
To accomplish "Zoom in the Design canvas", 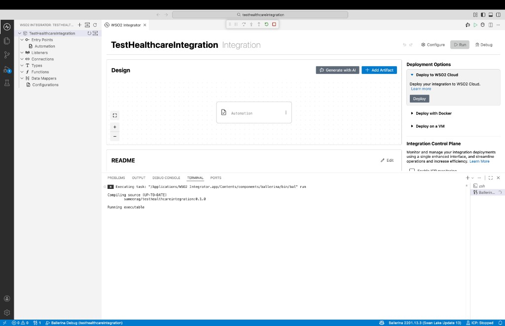I will click(x=114, y=127).
